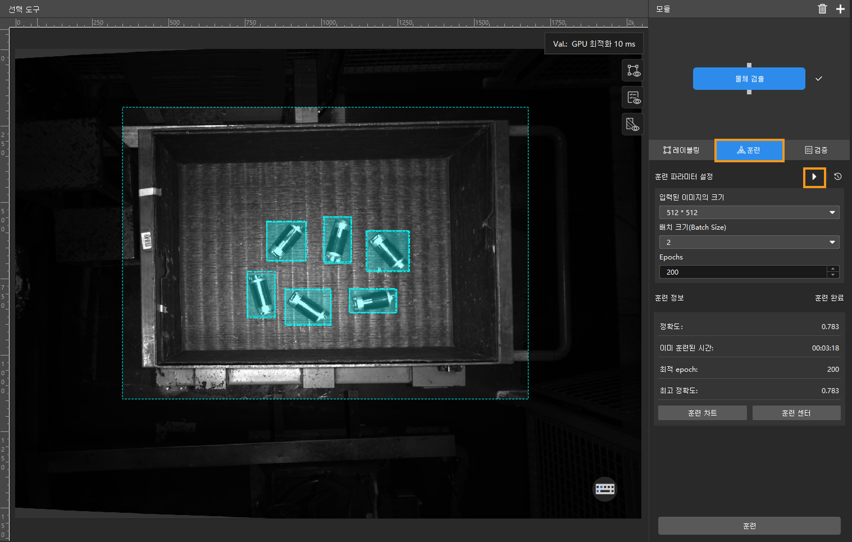This screenshot has height=542, width=852.
Task: Click the bottom 훈련 start button
Action: point(749,526)
